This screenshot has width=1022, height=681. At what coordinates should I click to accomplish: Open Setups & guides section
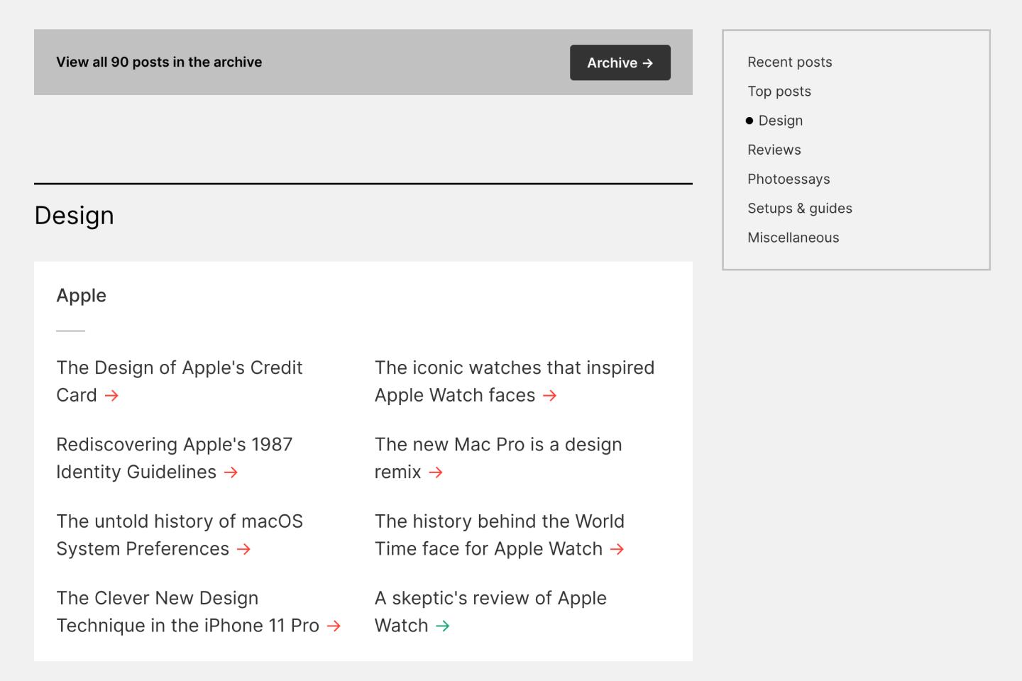click(799, 208)
